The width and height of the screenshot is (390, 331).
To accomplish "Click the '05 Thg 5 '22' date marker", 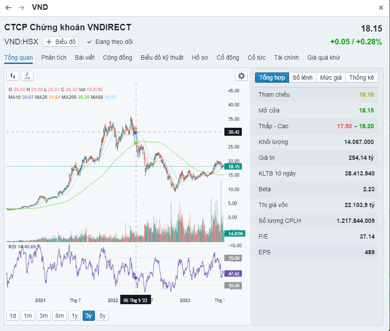I will 135,300.
